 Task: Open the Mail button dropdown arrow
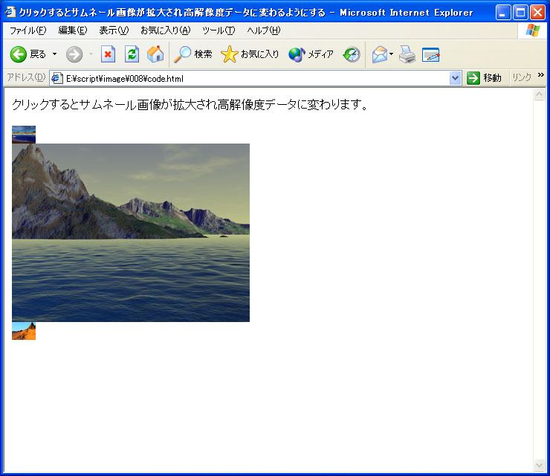coord(392,54)
